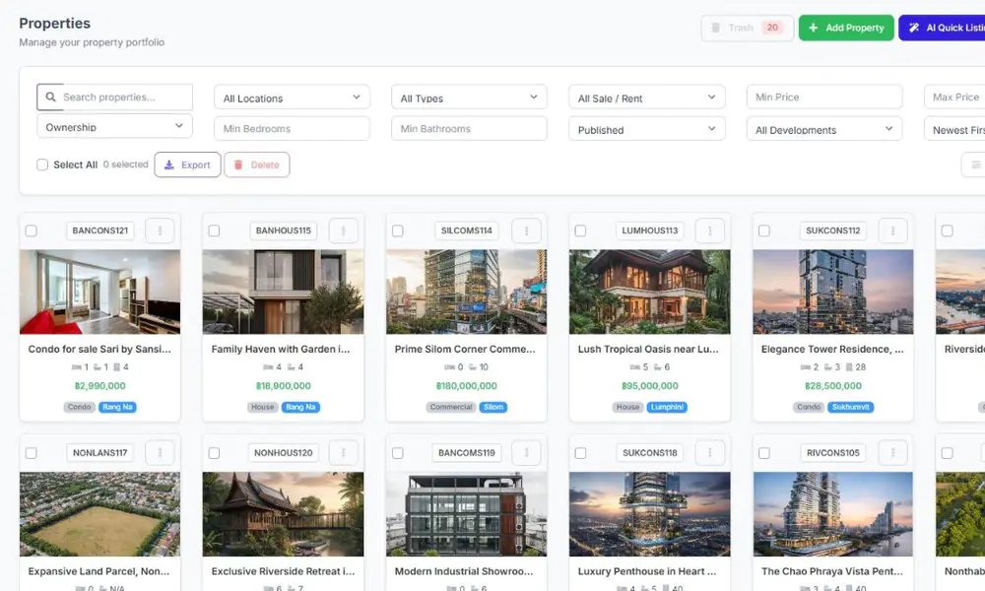The image size is (985, 591).
Task: Open the Exclusive Riverside Retreat photo
Action: click(283, 514)
